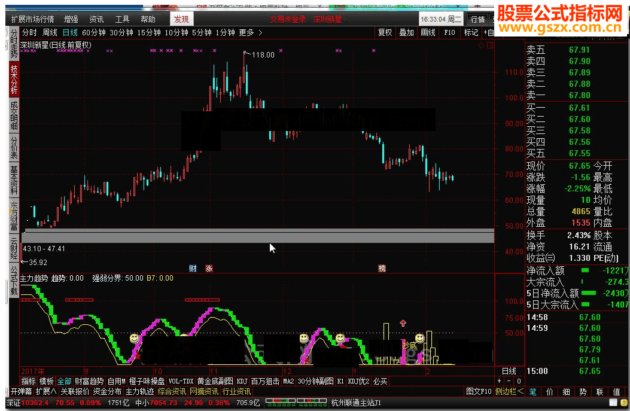
Task: Open the 成交明细 side tab
Action: click(14, 115)
